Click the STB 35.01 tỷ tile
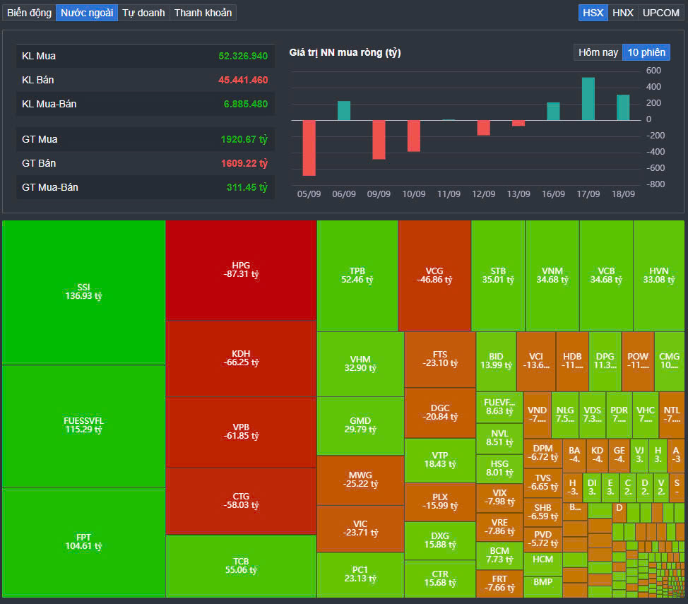The width and height of the screenshot is (688, 604). (x=498, y=276)
